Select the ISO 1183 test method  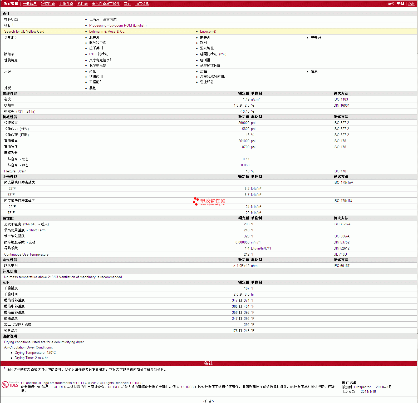coord(341,99)
